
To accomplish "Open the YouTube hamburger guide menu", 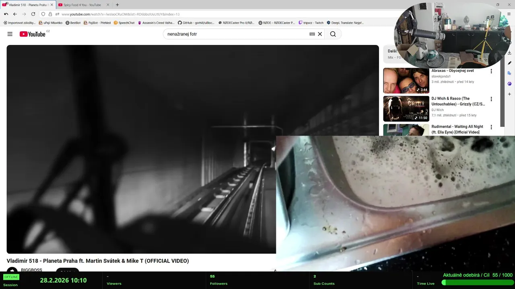I will [x=10, y=34].
